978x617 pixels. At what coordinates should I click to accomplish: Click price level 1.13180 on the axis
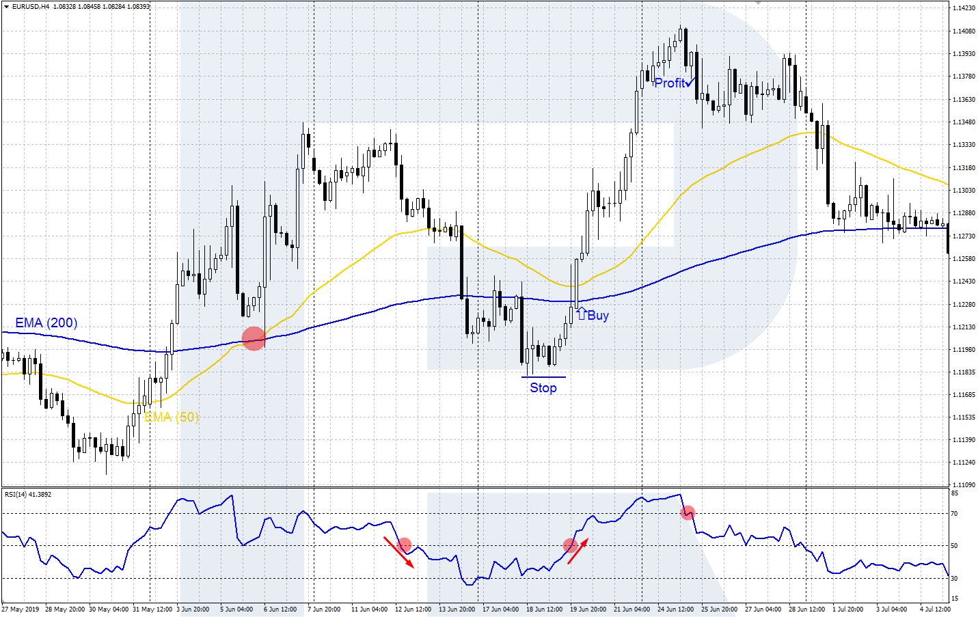click(x=964, y=167)
